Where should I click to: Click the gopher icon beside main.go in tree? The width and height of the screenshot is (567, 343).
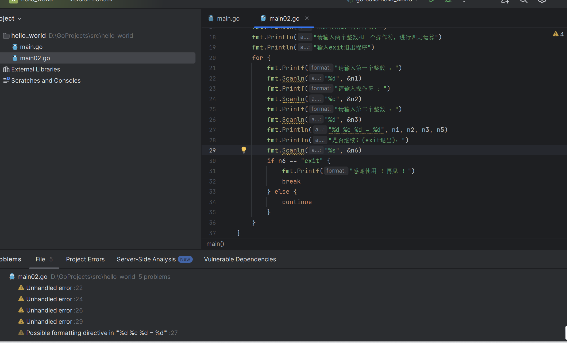[x=15, y=47]
